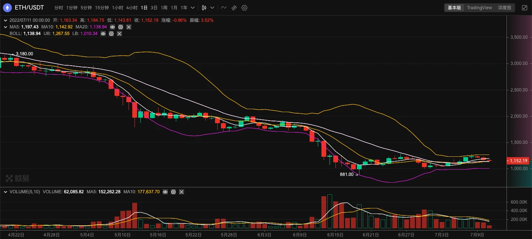Click the 600.00K volume axis label
The height and width of the screenshot is (239, 532).
tap(519, 202)
